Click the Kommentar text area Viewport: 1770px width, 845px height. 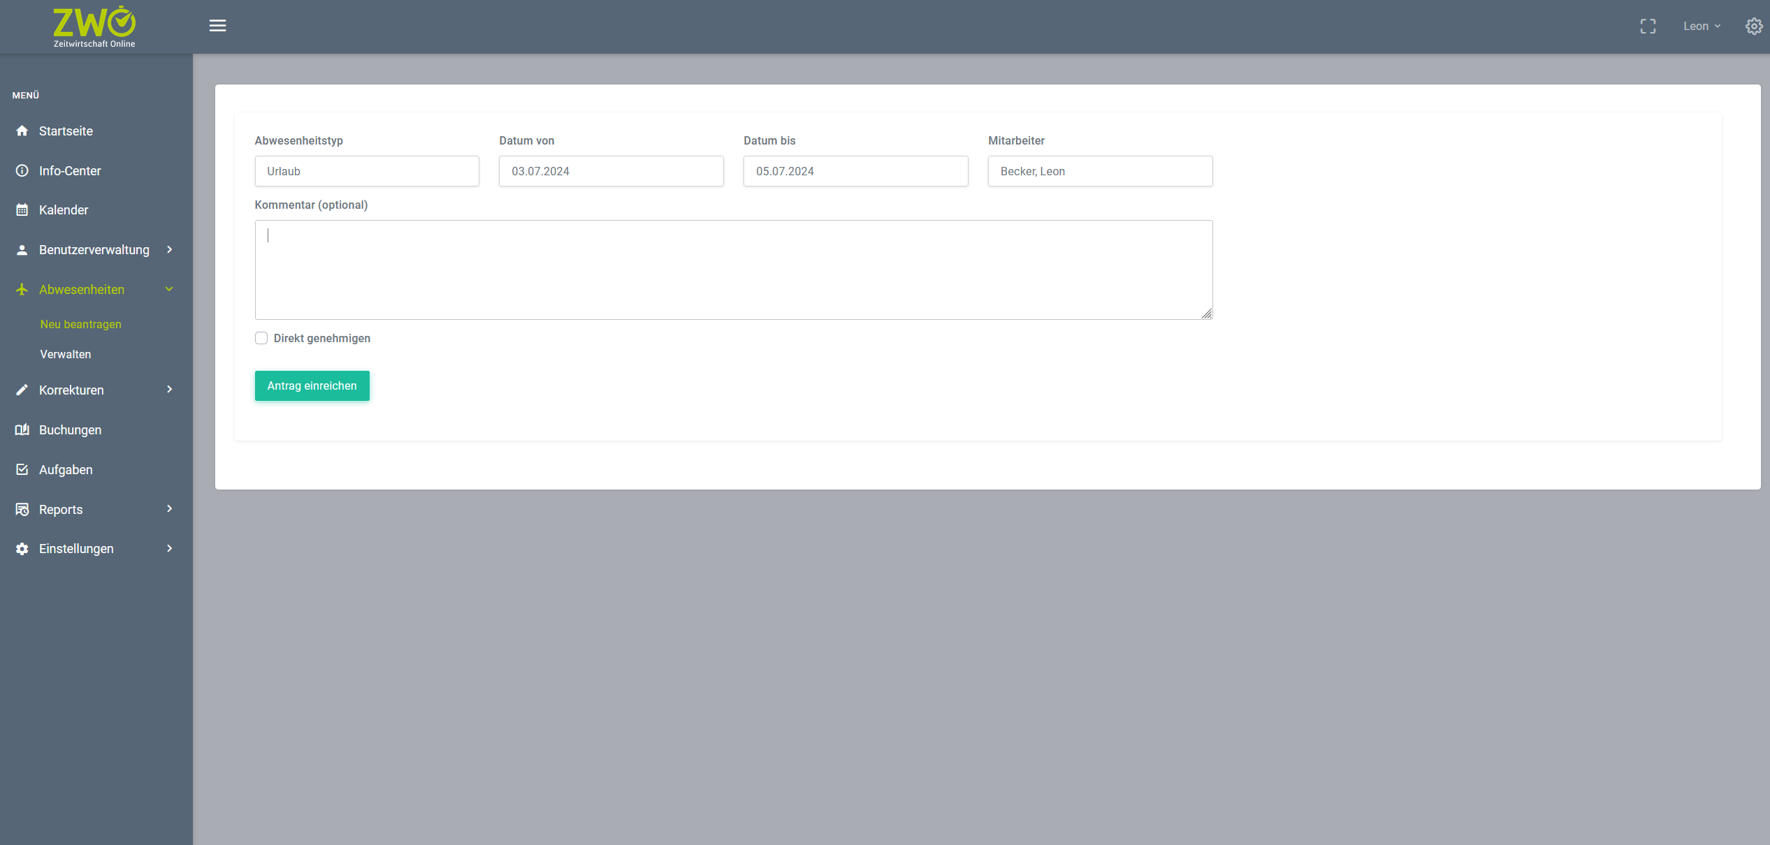[733, 270]
